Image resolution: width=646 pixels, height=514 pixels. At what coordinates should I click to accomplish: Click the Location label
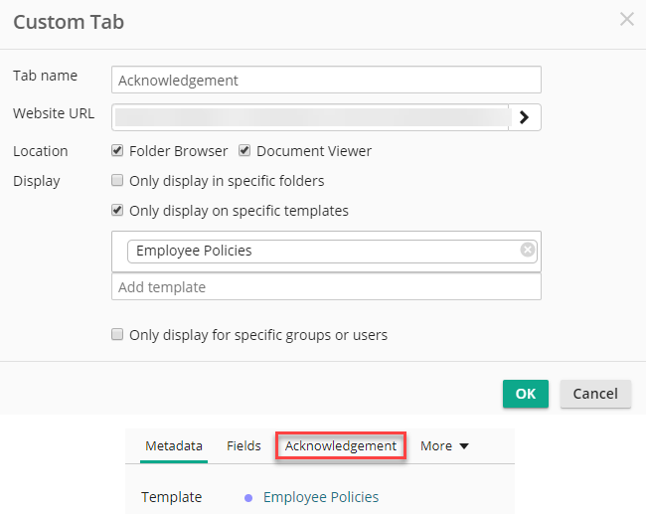click(41, 151)
